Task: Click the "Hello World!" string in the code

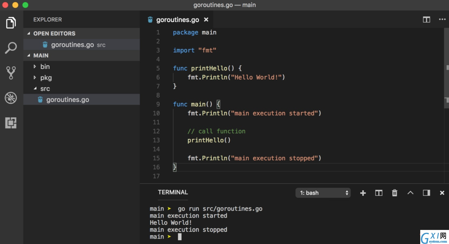Action: tap(256, 77)
